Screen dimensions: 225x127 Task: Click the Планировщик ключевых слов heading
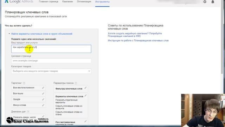point(27,12)
